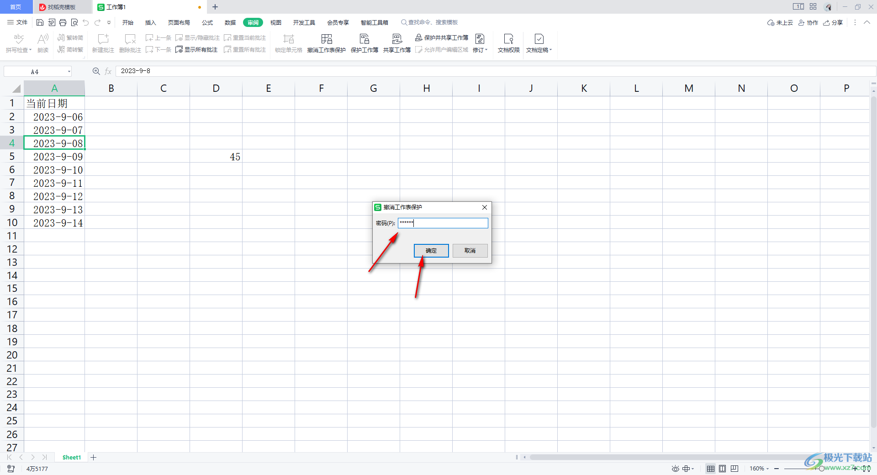Click 取消 Cancel in unprotect dialog
Image resolution: width=877 pixels, height=475 pixels.
[x=470, y=251]
